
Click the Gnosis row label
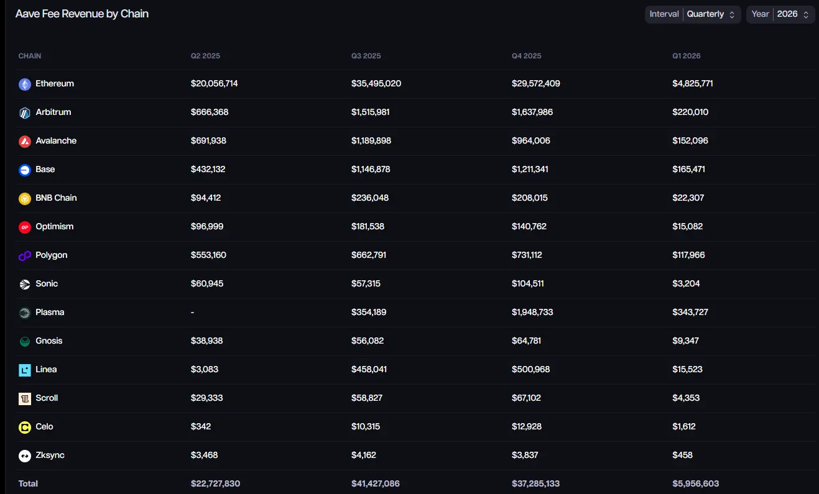(x=49, y=341)
